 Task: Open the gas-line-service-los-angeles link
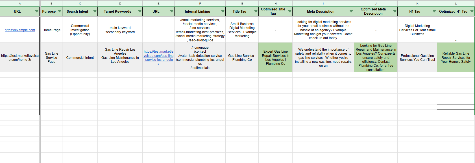(158, 58)
